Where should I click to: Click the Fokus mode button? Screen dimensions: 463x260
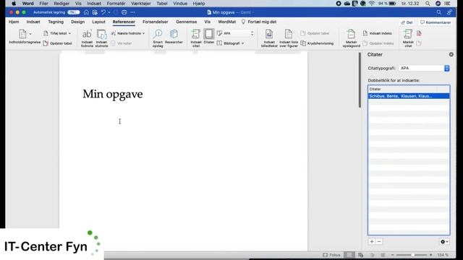(331, 255)
